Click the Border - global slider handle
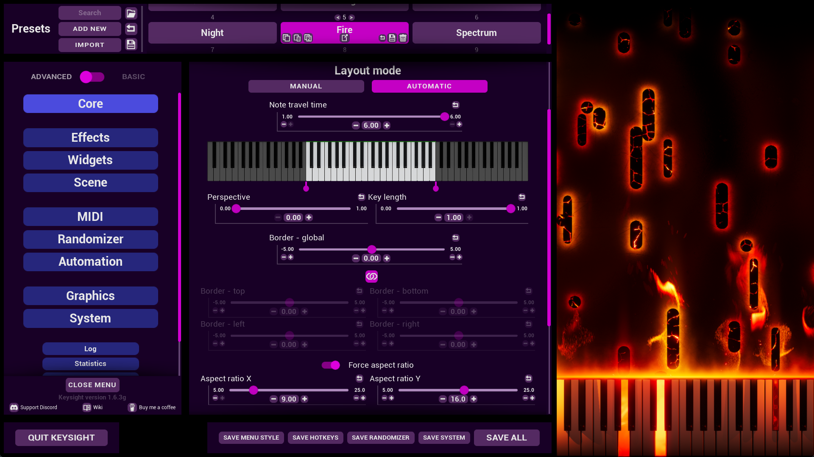 click(x=372, y=249)
